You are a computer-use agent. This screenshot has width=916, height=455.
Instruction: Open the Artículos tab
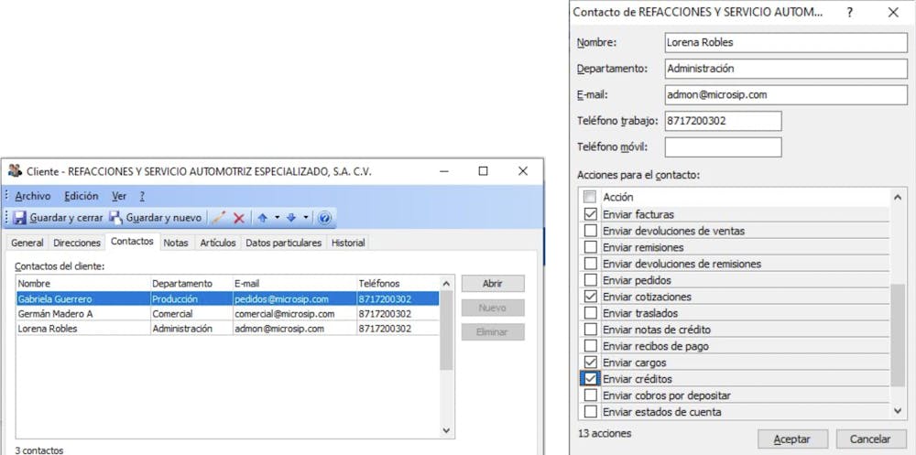218,243
